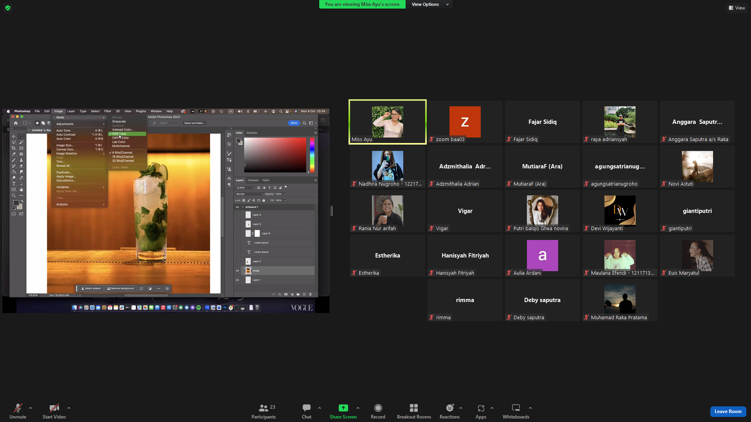Select the Zoom magnifier tool
The width and height of the screenshot is (751, 422).
tap(14, 195)
